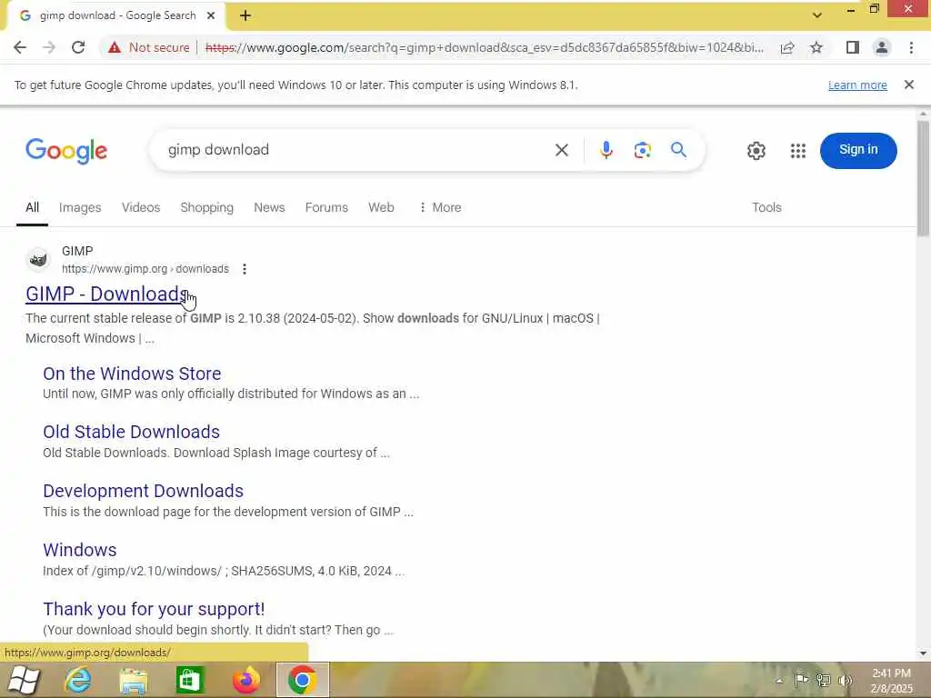This screenshot has width=931, height=698.
Task: Go back with the browser back arrow
Action: click(x=20, y=47)
